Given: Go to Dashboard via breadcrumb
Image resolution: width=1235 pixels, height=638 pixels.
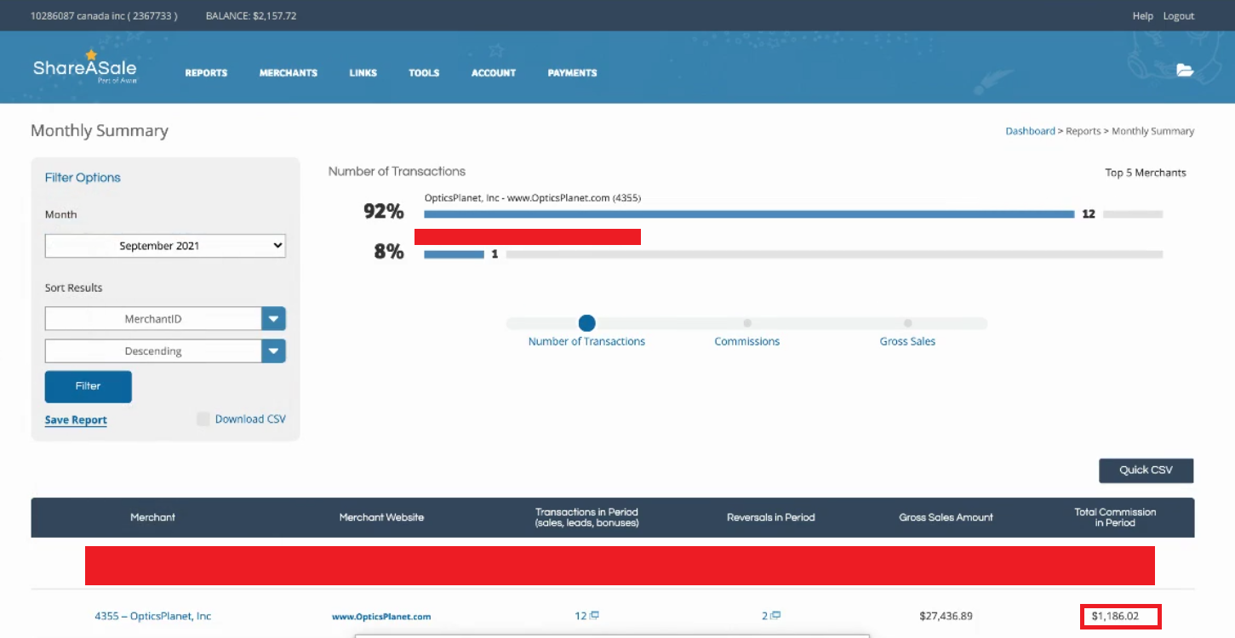Looking at the screenshot, I should point(1030,131).
